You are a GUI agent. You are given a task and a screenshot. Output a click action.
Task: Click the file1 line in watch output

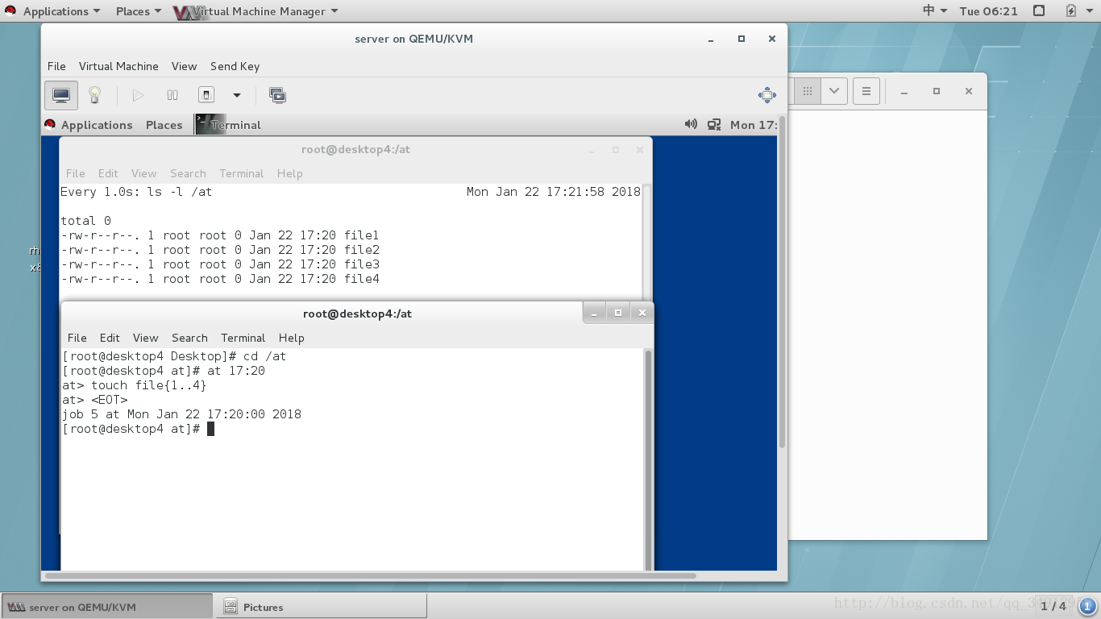[220, 235]
